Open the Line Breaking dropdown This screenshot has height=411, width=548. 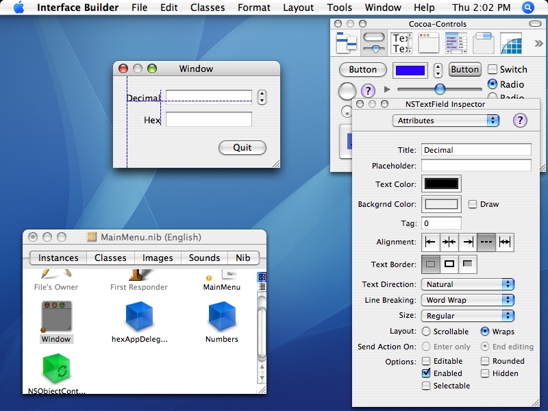click(x=468, y=300)
